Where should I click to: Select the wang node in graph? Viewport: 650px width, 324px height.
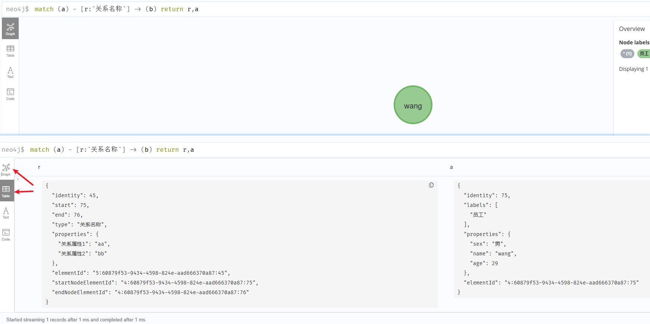pos(413,105)
